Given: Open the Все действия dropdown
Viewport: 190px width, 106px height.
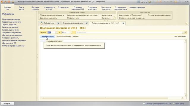Looking at the screenshot, I should [x=180, y=37].
